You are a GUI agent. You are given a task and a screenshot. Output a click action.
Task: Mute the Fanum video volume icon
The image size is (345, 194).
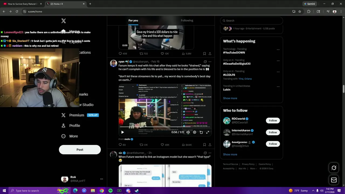tap(188, 132)
